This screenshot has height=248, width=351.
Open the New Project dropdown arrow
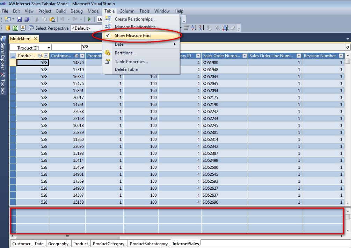pos(13,19)
